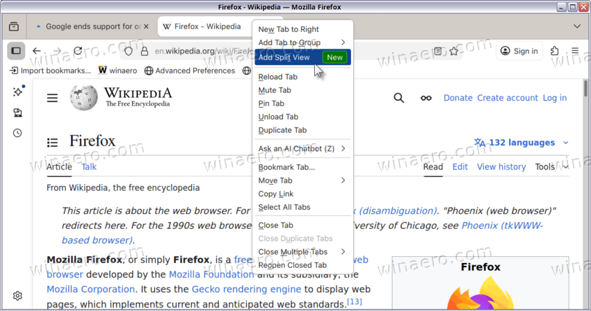Open synced tabs sidebar icon

[17, 112]
